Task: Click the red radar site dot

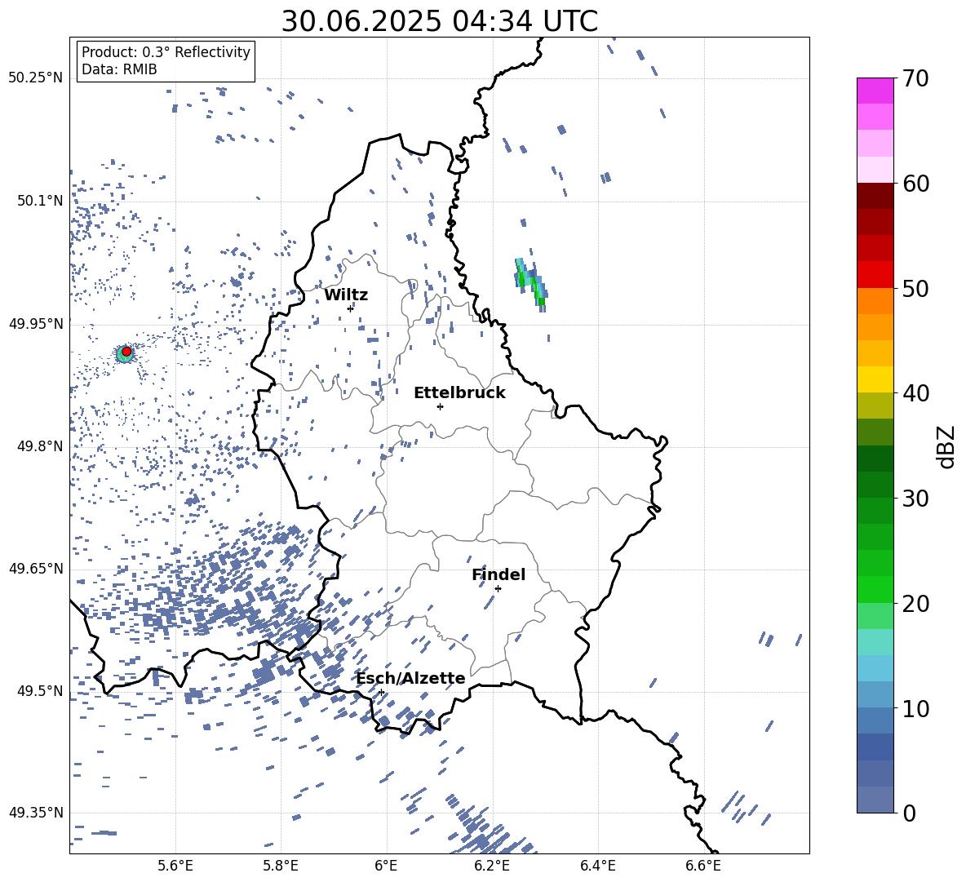Action: pos(126,351)
